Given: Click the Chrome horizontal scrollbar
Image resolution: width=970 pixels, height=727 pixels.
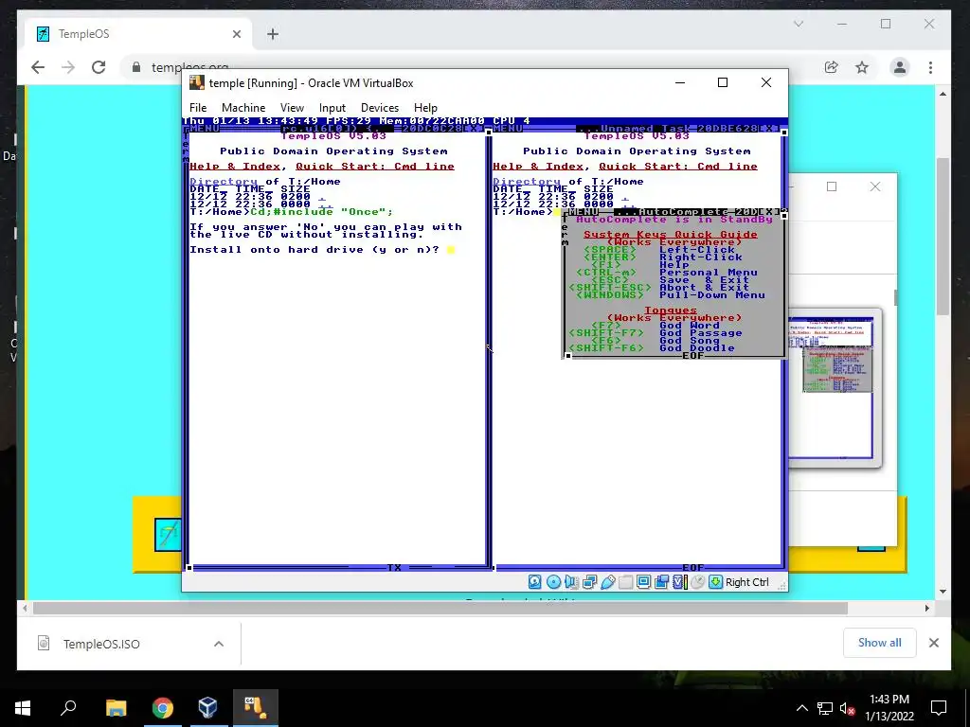Looking at the screenshot, I should (x=440, y=609).
